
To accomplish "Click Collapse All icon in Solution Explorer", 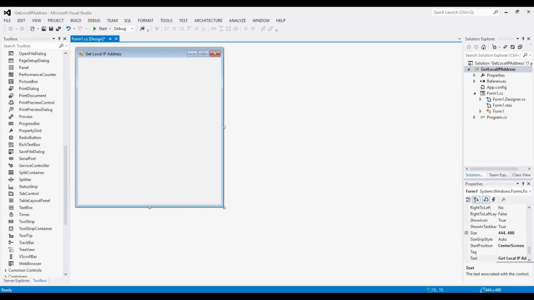I will click(x=520, y=47).
